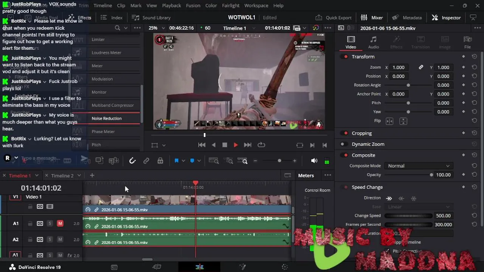Open the Playback menu
The height and width of the screenshot is (272, 484).
point(171,6)
